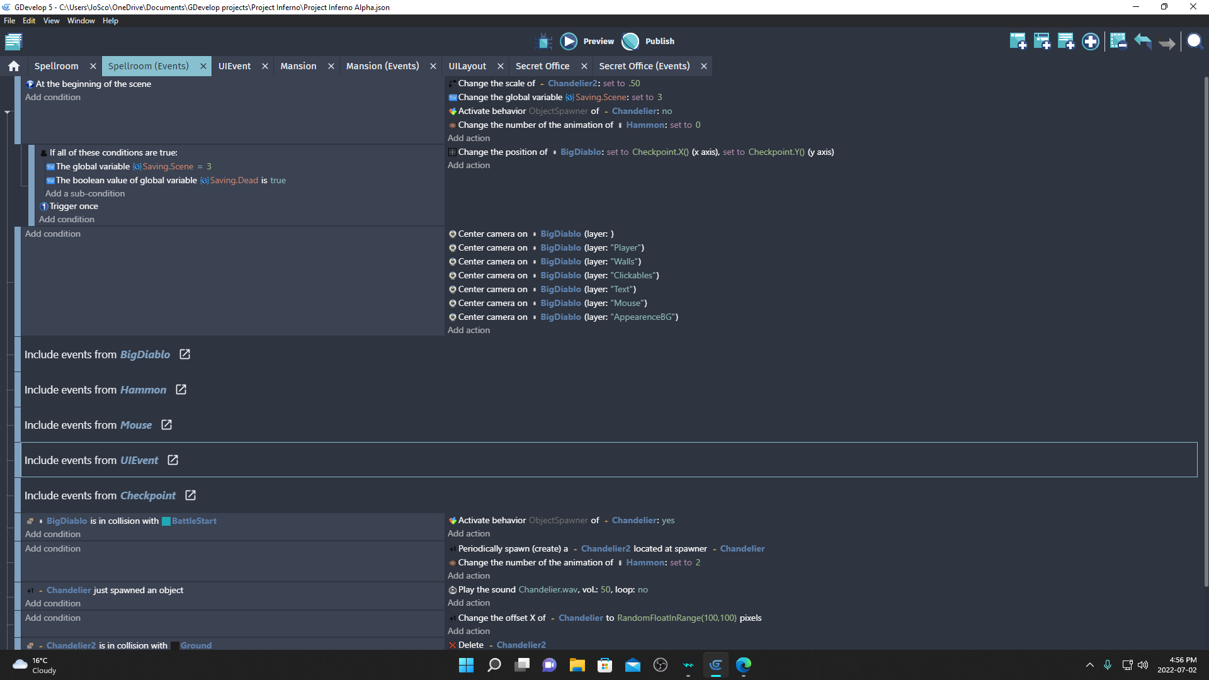The image size is (1209, 680).
Task: Delete the selected events
Action: [x=1119, y=41]
